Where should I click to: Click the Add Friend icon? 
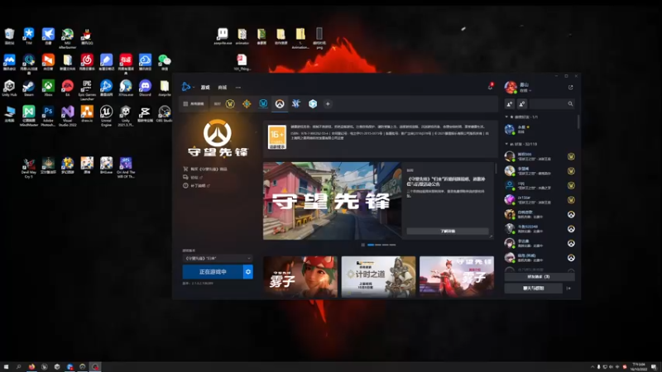509,104
